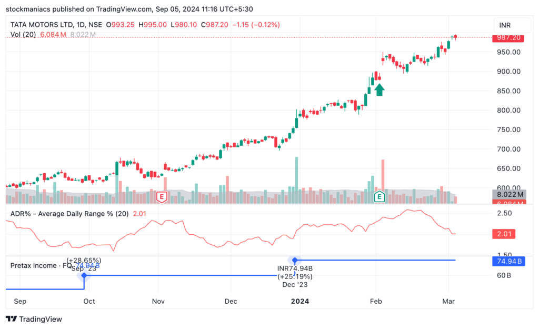Click the 60B pretax income scale label
539x329 pixels.
(x=504, y=275)
